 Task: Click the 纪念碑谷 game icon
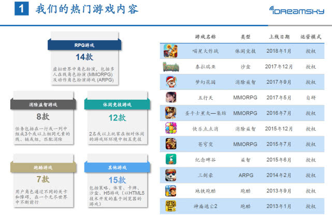point(171,159)
